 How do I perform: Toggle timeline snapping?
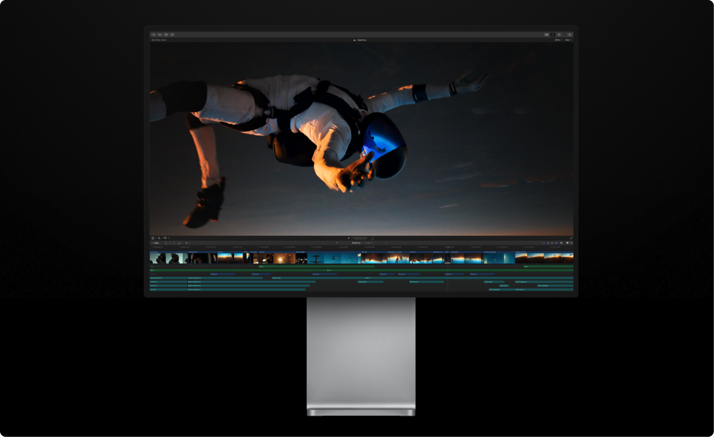tap(556, 243)
